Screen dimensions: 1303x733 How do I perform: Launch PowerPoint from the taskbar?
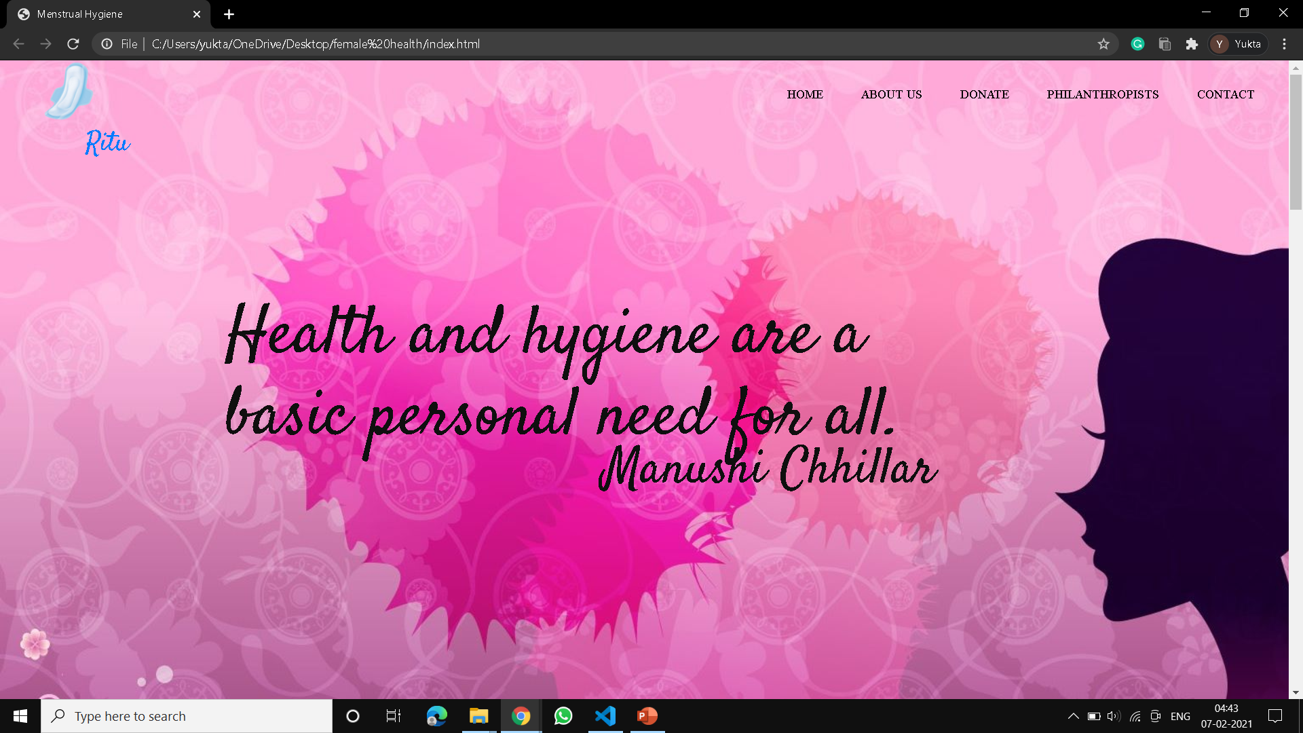click(x=647, y=716)
